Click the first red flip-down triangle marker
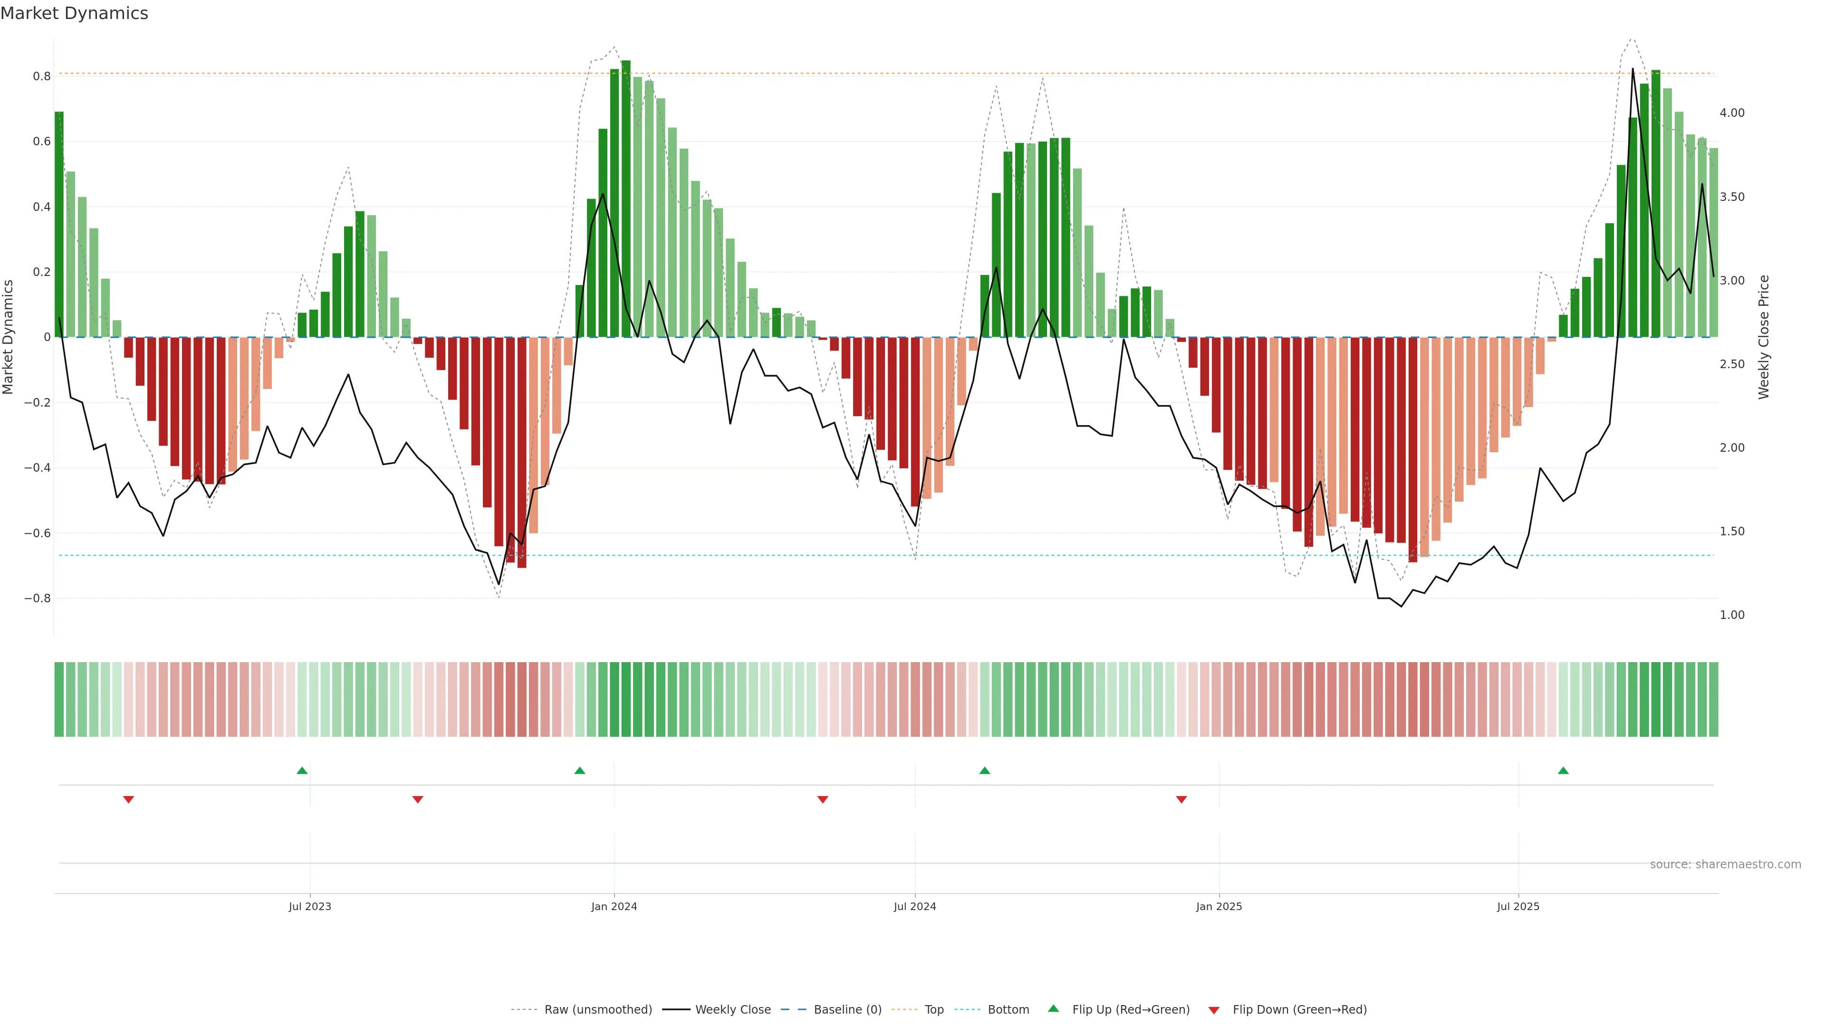Screen dimensions: 1825x1026 (128, 799)
